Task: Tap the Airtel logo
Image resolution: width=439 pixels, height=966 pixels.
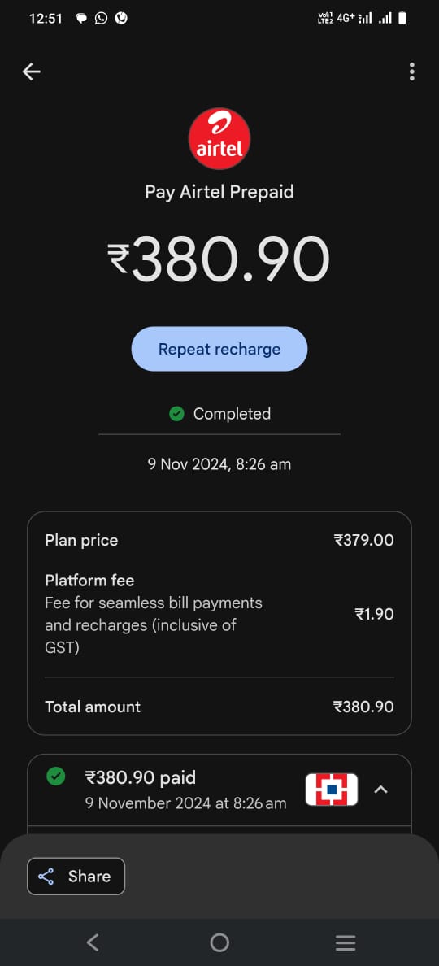Action: point(219,138)
